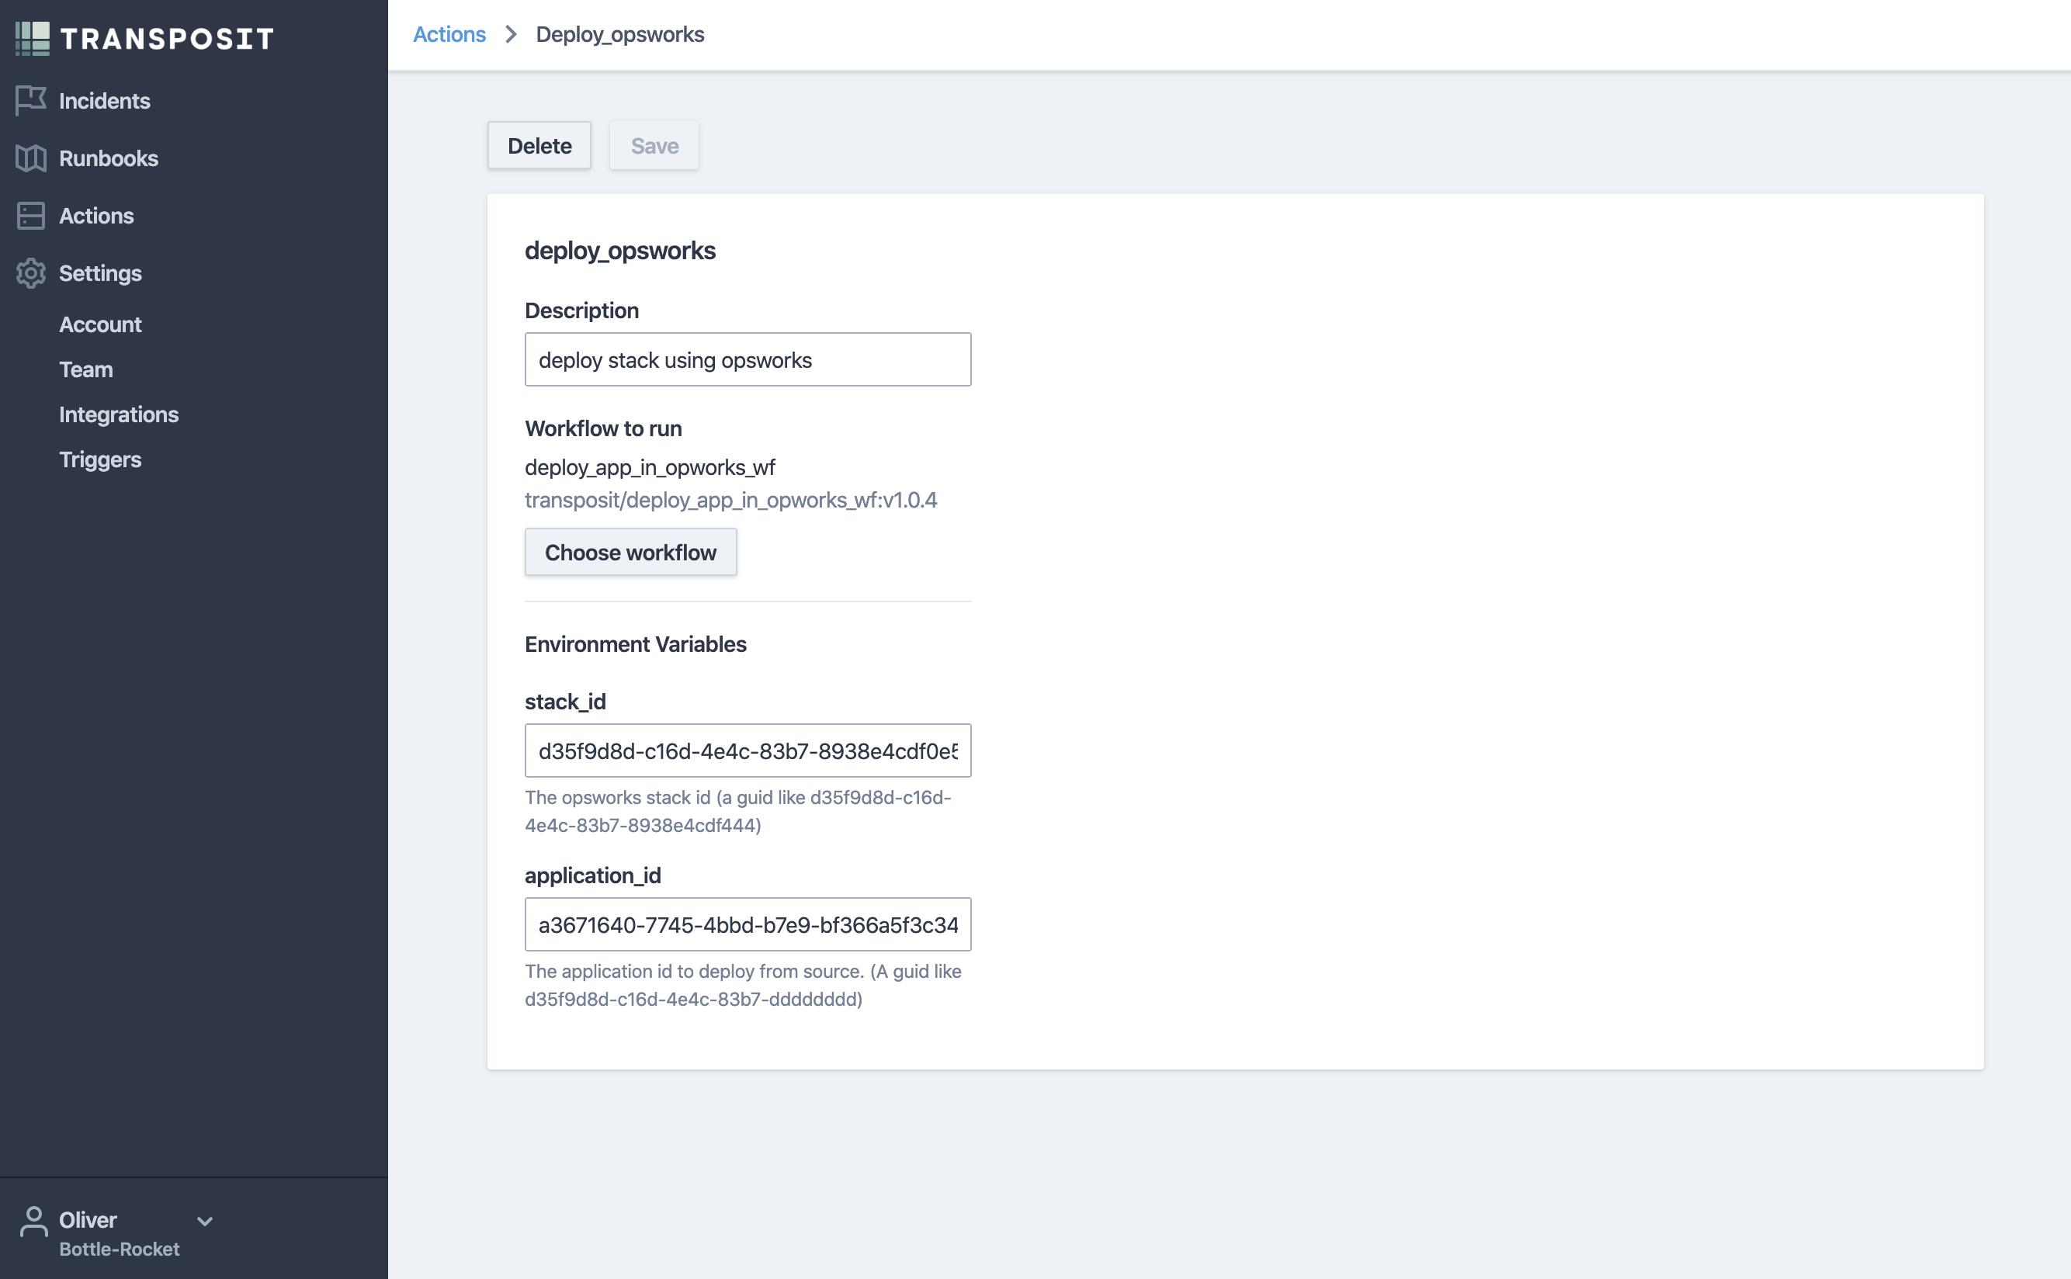Go to Integrations settings
This screenshot has width=2071, height=1279.
(119, 414)
